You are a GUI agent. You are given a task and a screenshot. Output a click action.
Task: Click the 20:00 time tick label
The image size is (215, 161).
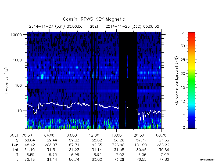(x=139, y=136)
